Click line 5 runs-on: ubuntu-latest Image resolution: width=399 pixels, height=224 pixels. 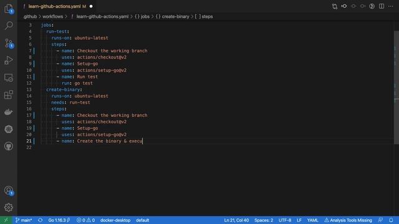click(x=80, y=38)
